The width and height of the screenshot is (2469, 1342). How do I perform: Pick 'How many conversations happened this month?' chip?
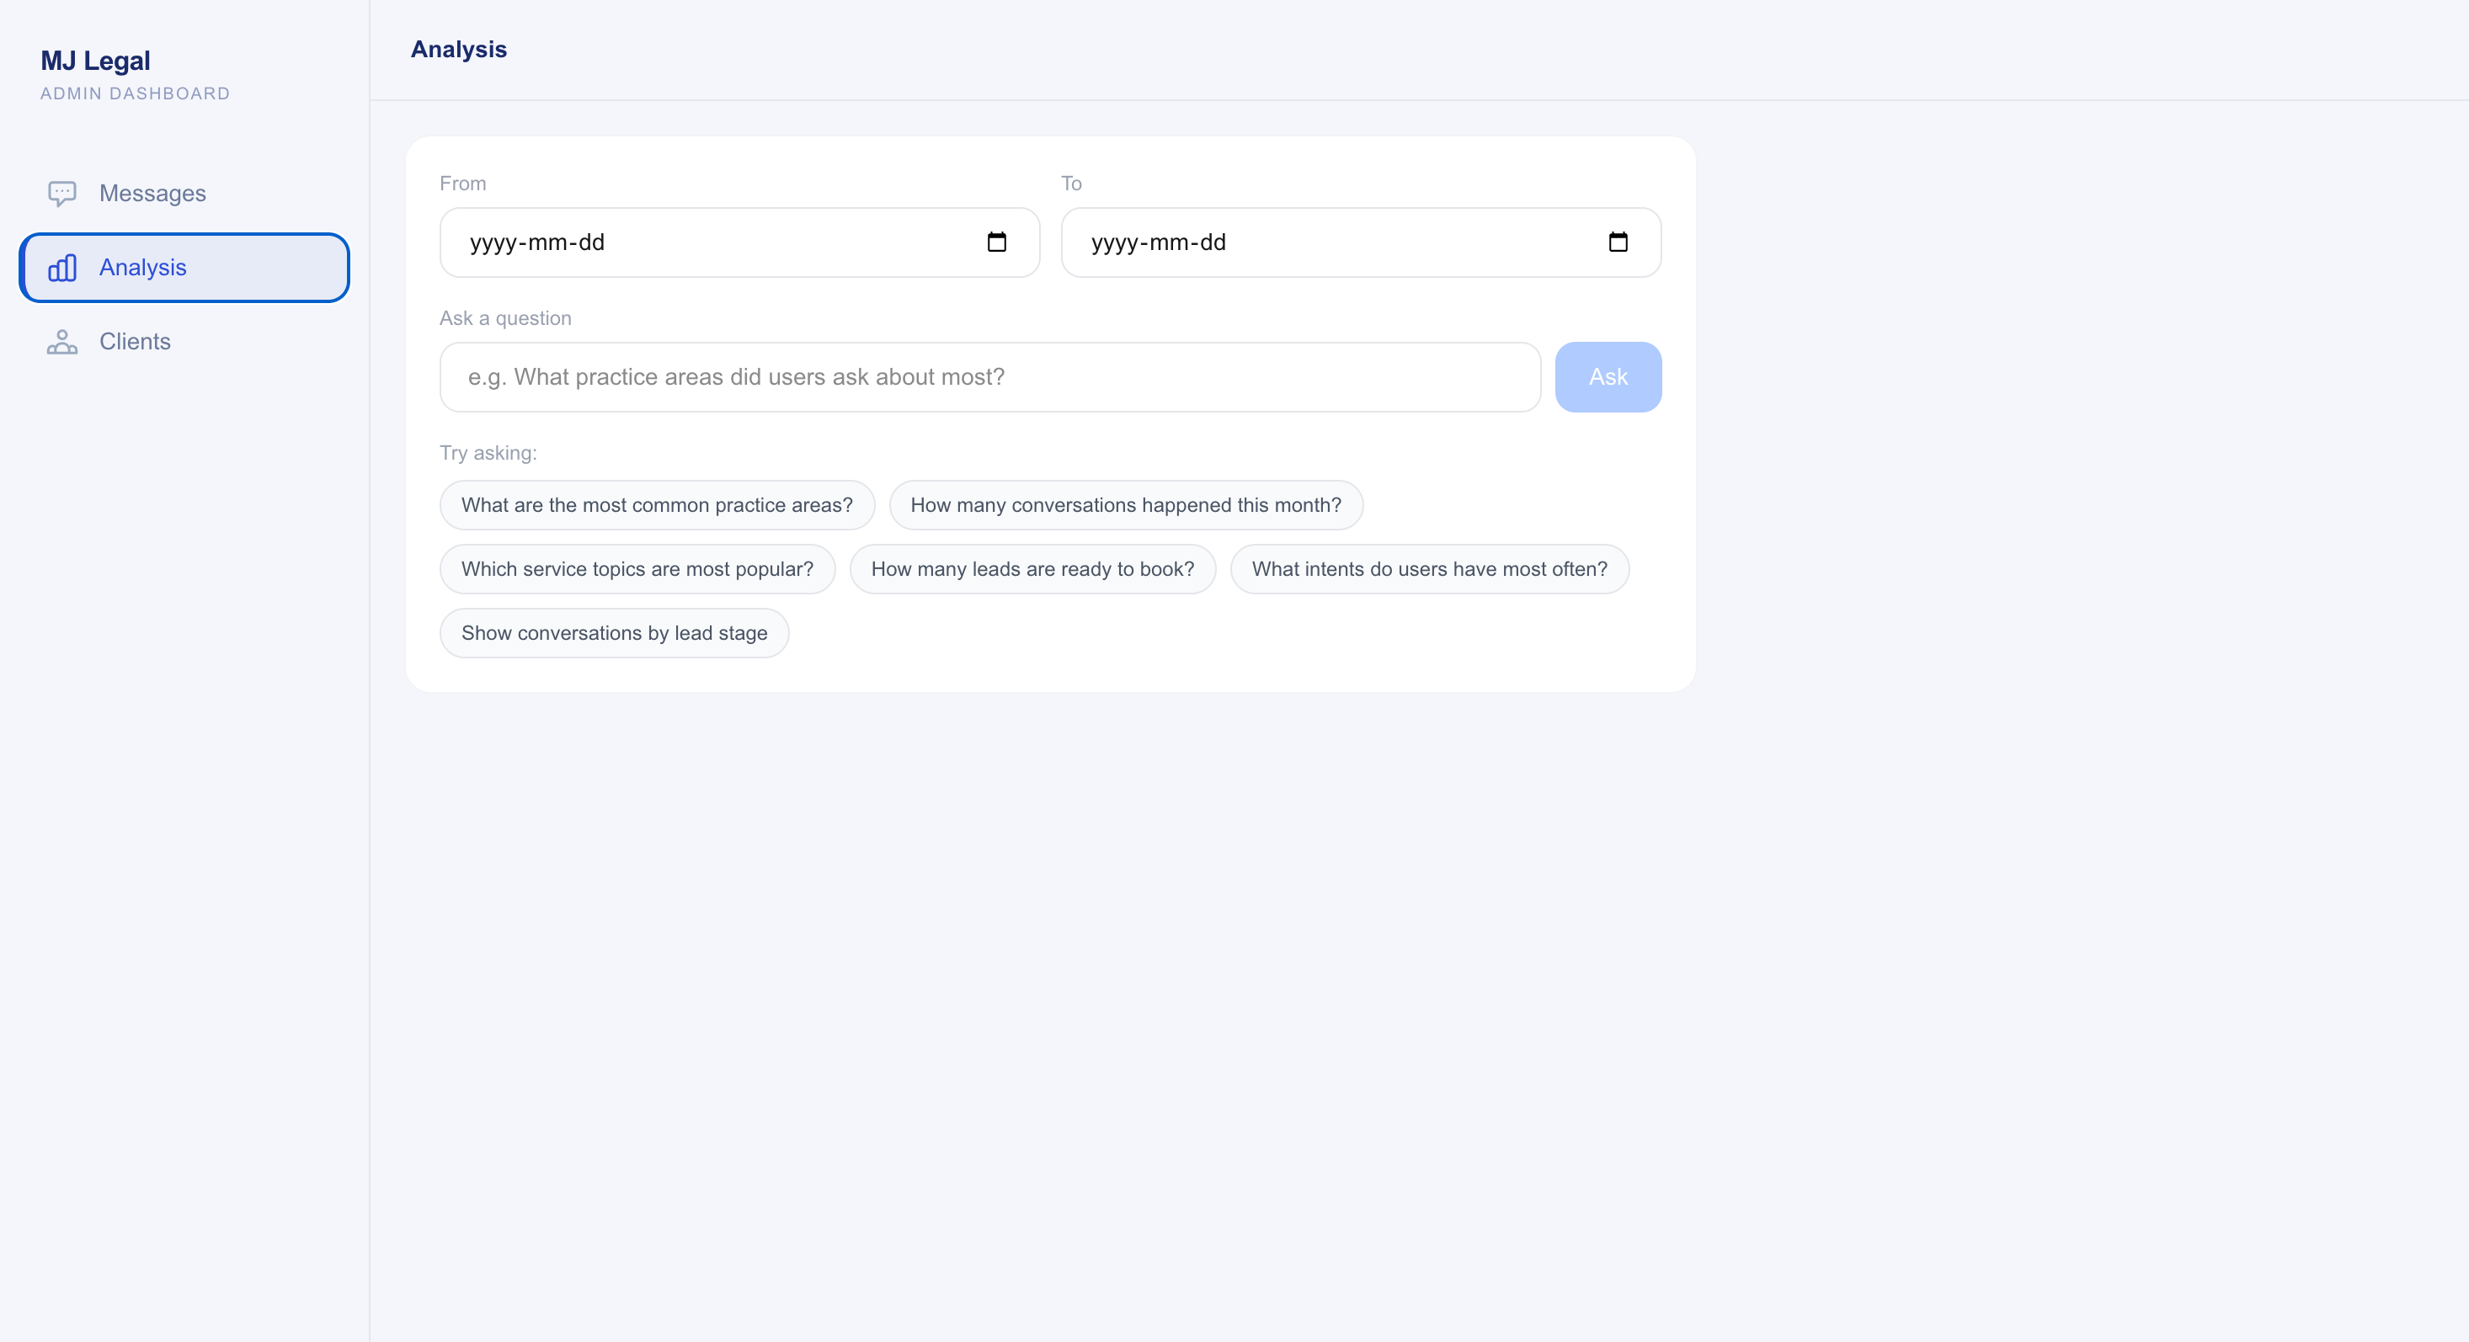click(1125, 505)
